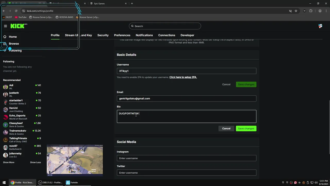330x186 pixels.
Task: Open starladder1 recommended channel
Action: click(22, 102)
